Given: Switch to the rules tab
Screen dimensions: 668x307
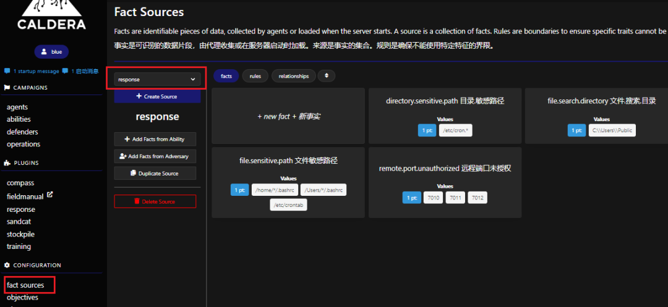Looking at the screenshot, I should pyautogui.click(x=255, y=76).
